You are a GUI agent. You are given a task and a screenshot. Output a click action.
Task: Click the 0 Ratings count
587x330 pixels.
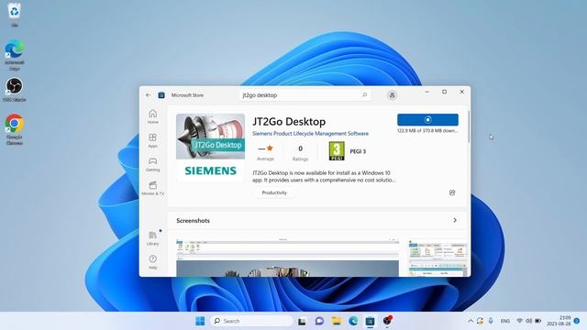point(300,153)
